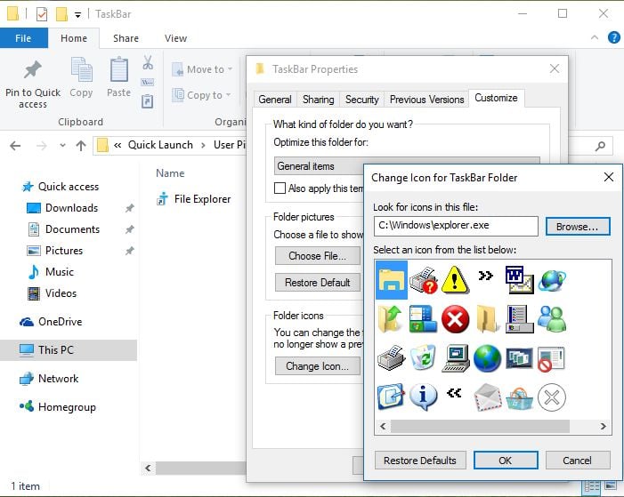Image resolution: width=624 pixels, height=497 pixels.
Task: Open the Copy to dropdown
Action: [x=201, y=95]
